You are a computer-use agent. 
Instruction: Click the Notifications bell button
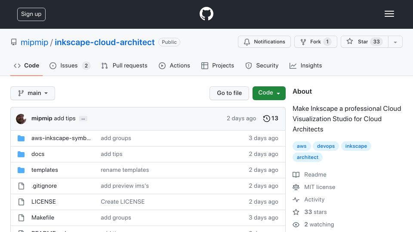point(264,42)
